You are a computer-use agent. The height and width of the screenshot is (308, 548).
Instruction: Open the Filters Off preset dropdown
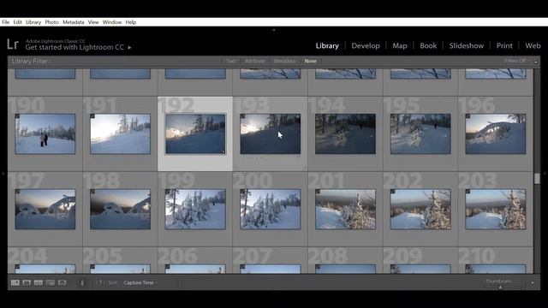517,61
